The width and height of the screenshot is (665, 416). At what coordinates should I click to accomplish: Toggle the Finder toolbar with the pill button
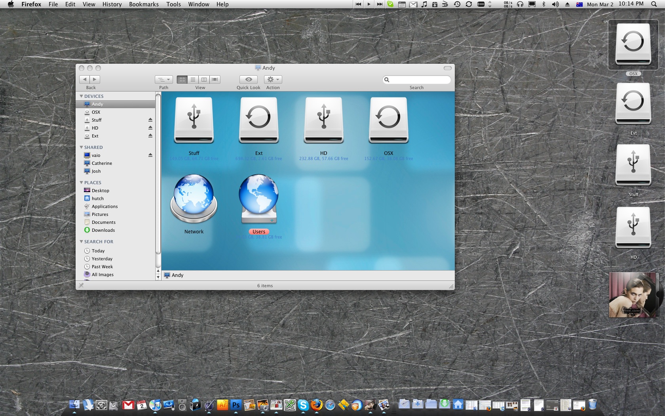pos(448,68)
